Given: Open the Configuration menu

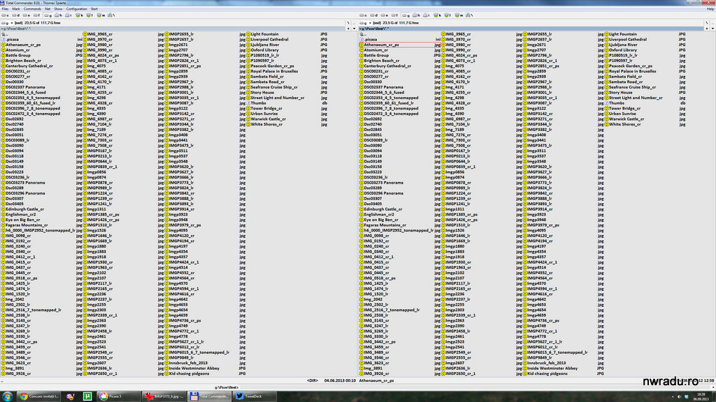Looking at the screenshot, I should [77, 8].
